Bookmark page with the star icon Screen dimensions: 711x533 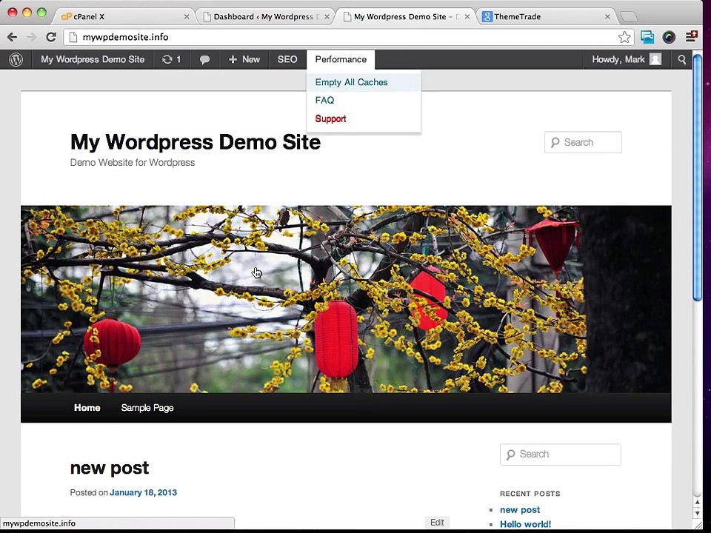coord(624,37)
